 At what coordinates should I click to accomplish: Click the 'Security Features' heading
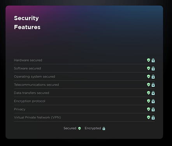[x=27, y=23]
